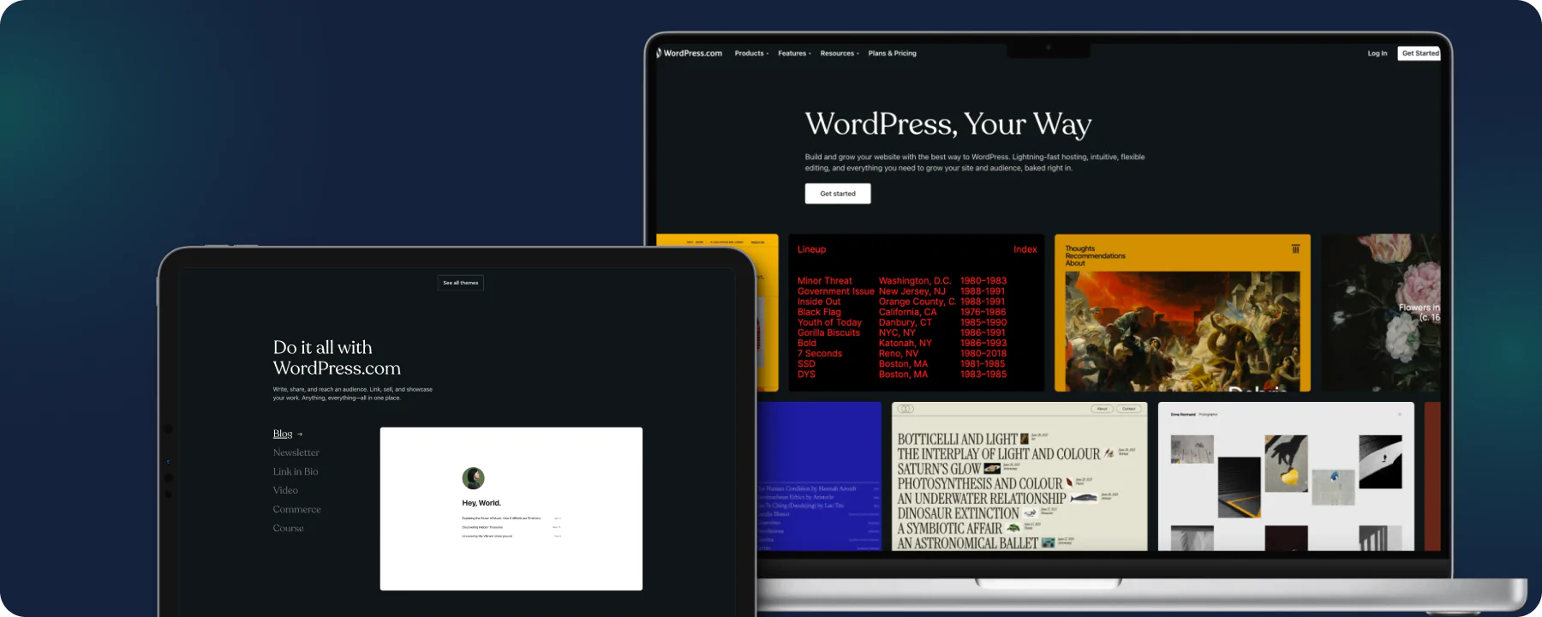Click the plant image beside A Symbiotic Affair
This screenshot has height=617, width=1542.
pos(1013,529)
